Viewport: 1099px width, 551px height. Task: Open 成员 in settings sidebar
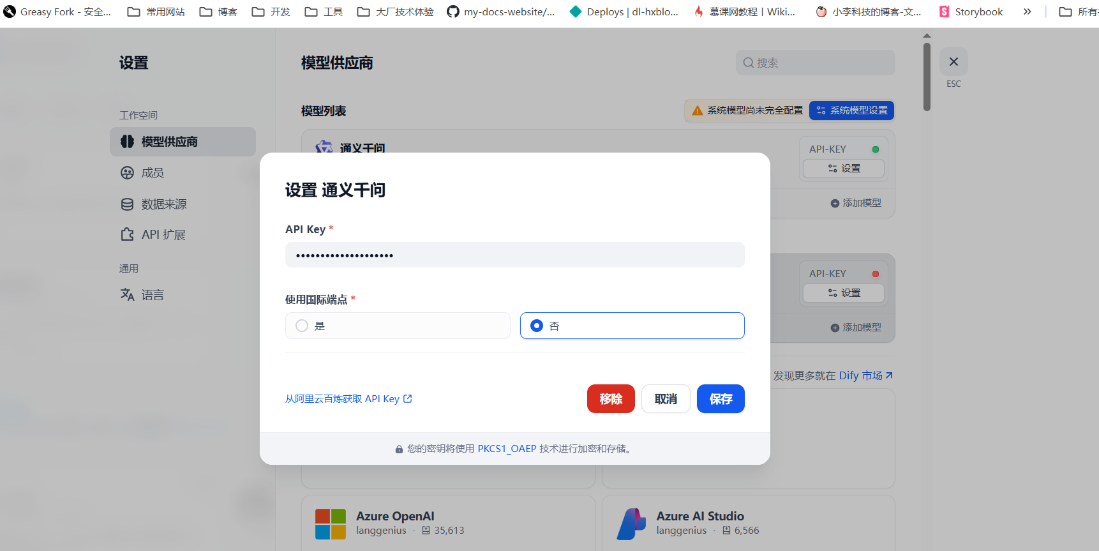click(153, 173)
